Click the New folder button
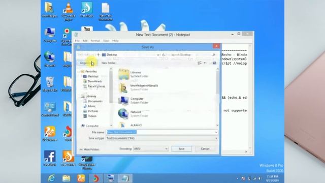 pyautogui.click(x=108, y=63)
